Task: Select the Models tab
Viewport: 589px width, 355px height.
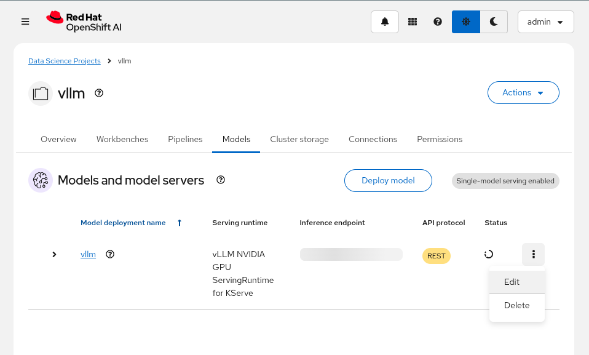Action: click(x=236, y=139)
